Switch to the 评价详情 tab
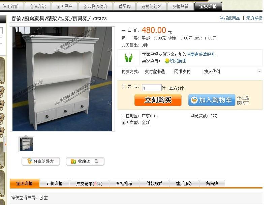Viewport: 279px width, 205px height. (x=55, y=183)
